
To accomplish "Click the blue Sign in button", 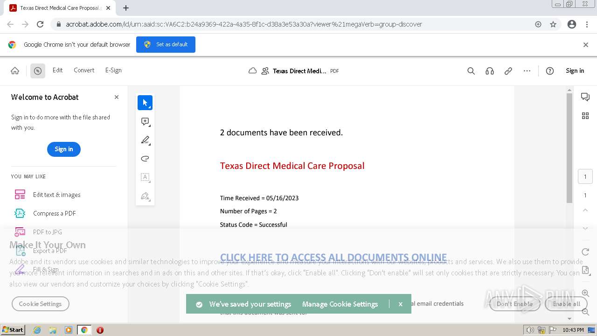I will click(64, 149).
